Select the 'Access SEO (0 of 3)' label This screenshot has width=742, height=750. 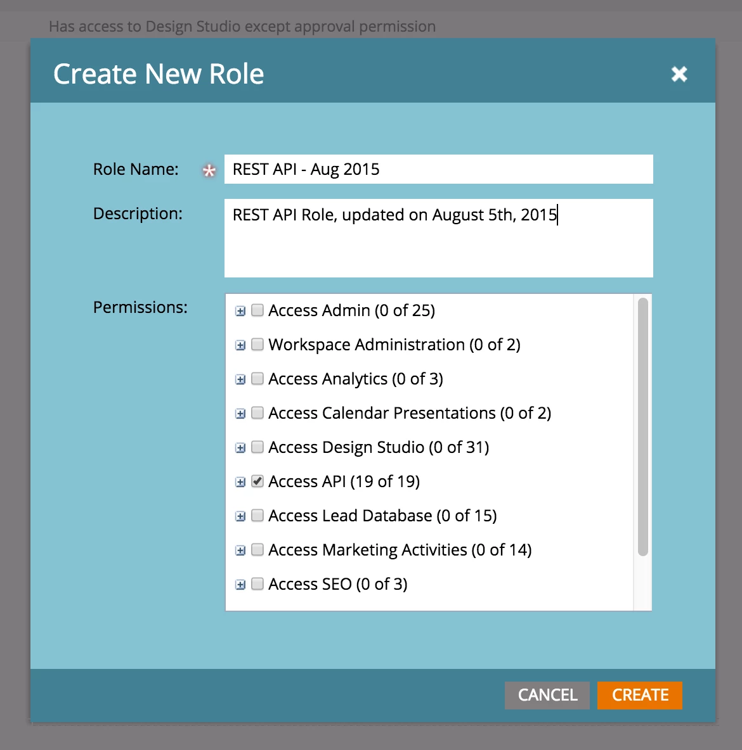pos(338,584)
